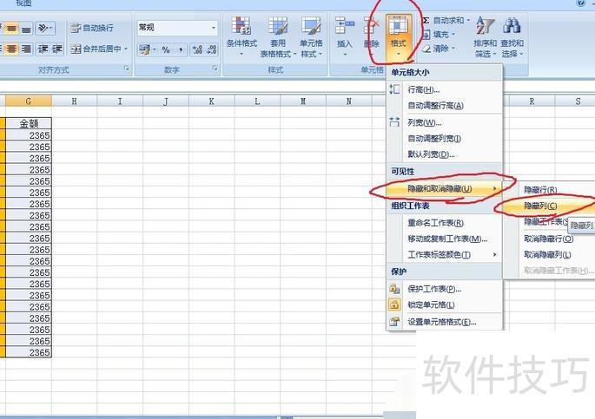
Task: Click the increase indent icon
Action: point(56,49)
